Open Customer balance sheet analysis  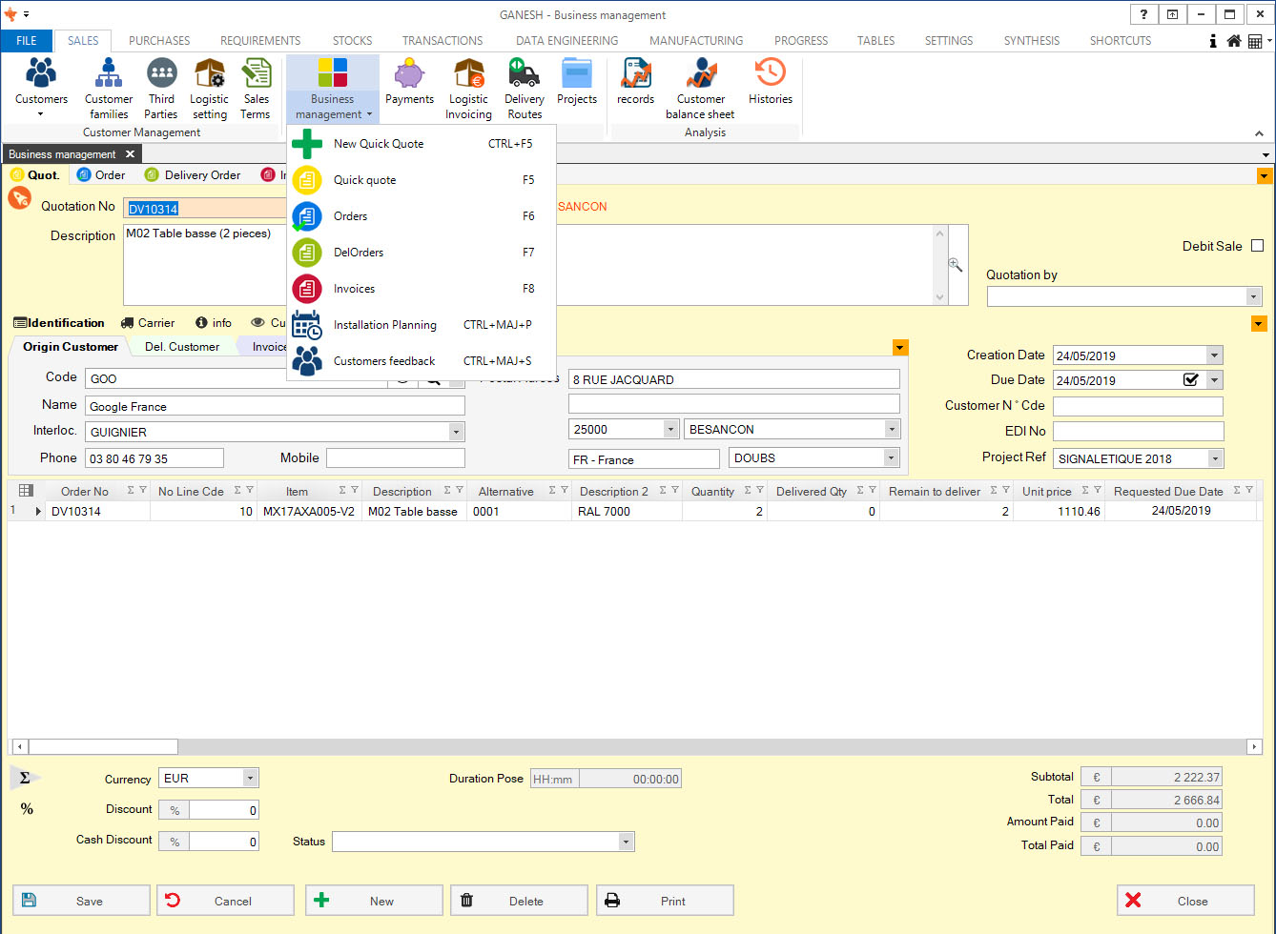tap(701, 88)
